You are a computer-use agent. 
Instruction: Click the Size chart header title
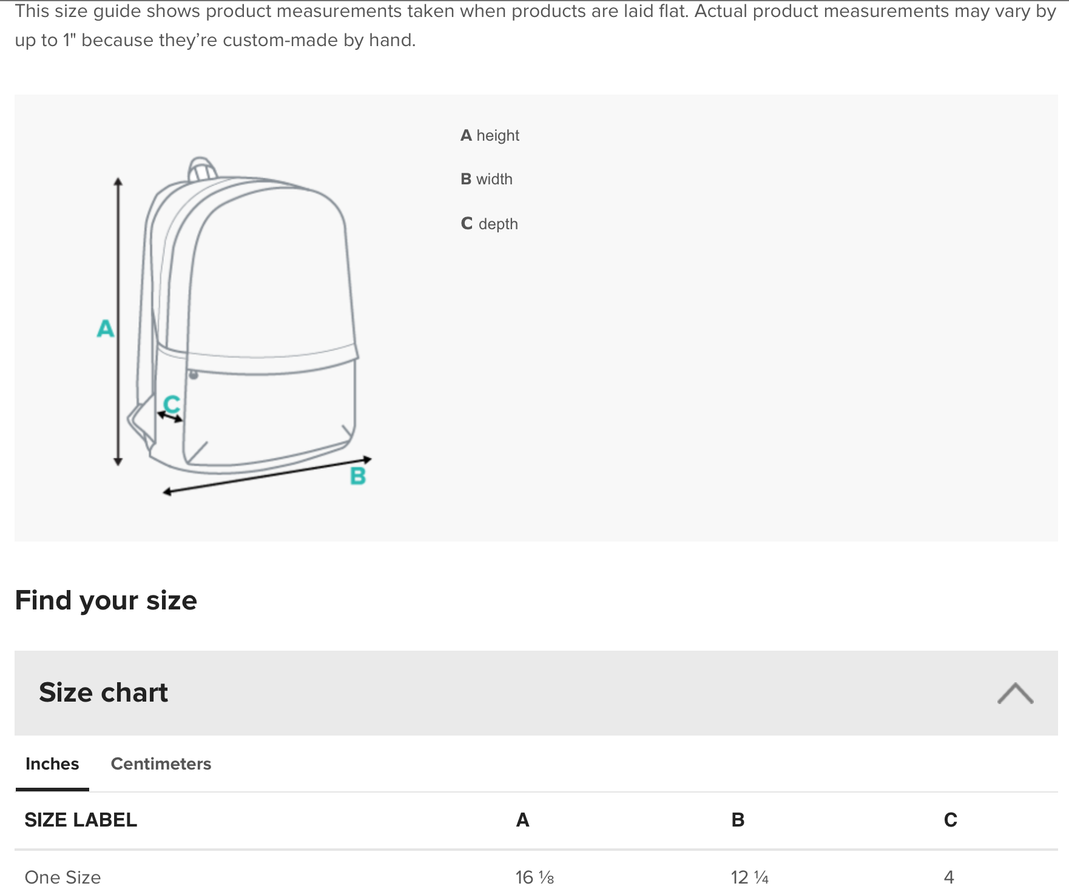coord(104,693)
